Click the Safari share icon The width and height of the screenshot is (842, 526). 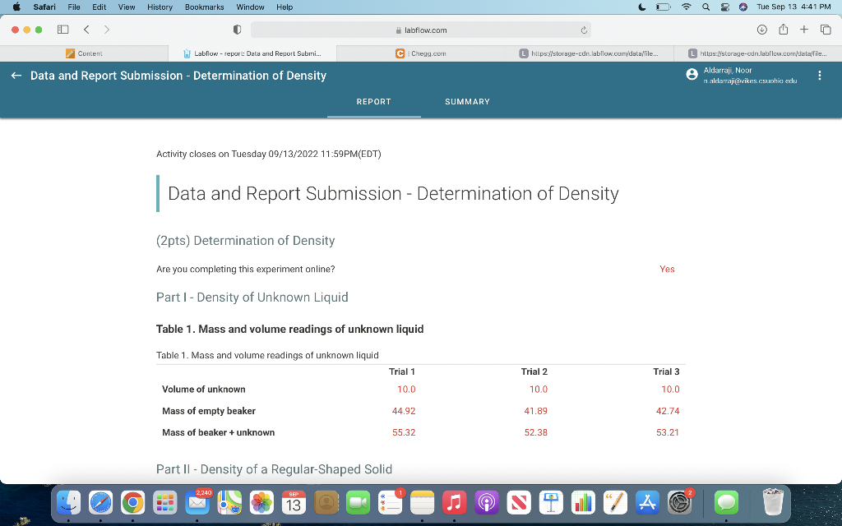click(x=782, y=29)
